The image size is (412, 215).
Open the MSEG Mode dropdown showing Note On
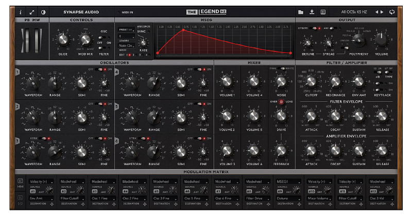pos(126,46)
